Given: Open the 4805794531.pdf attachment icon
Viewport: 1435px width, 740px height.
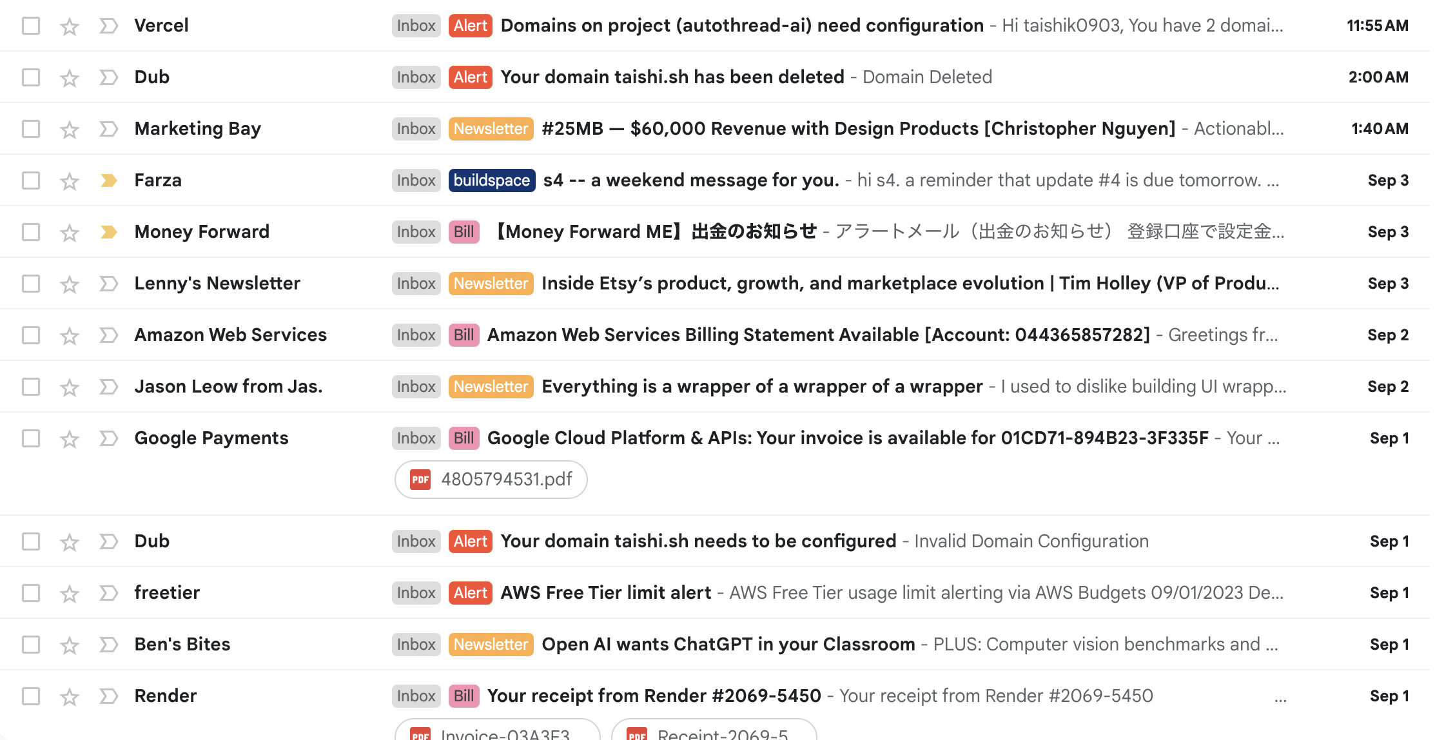Looking at the screenshot, I should pyautogui.click(x=420, y=480).
